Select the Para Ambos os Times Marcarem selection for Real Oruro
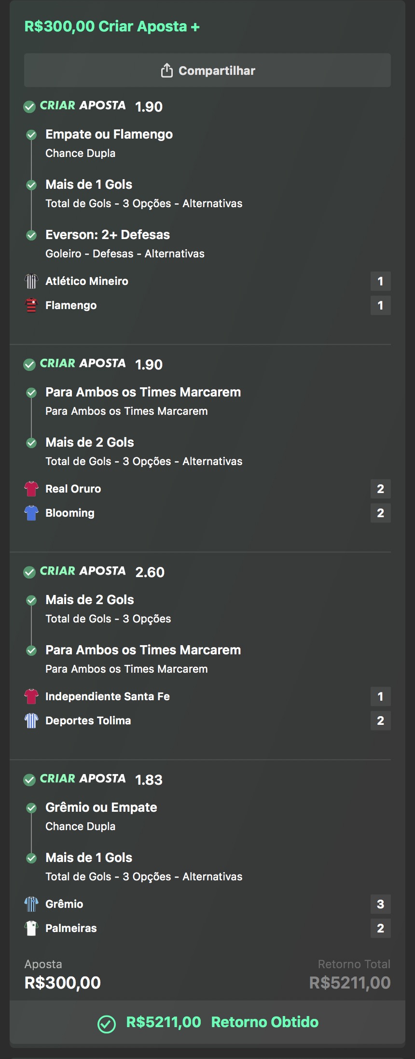415x1059 pixels. [x=143, y=392]
